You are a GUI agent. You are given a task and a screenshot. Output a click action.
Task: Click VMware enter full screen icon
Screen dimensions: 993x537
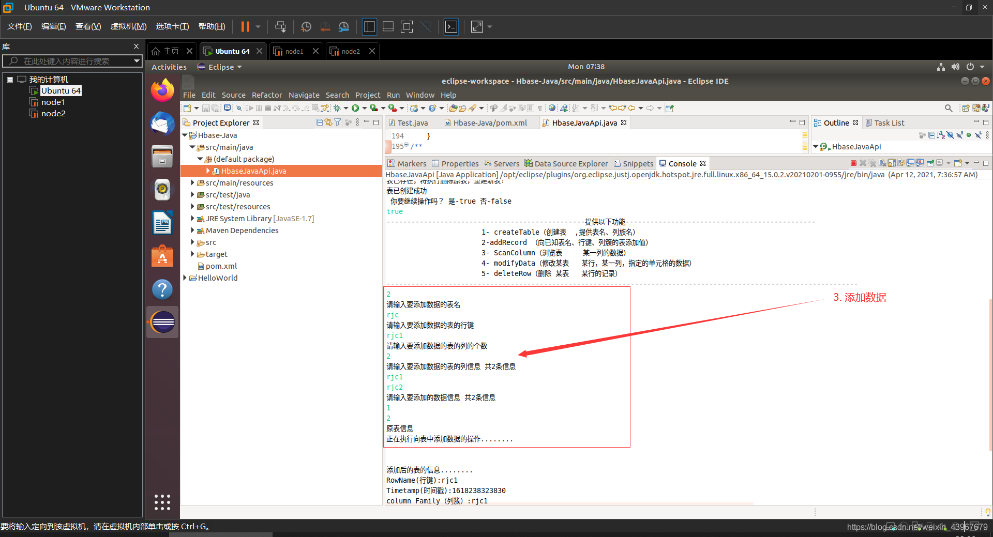[x=407, y=26]
